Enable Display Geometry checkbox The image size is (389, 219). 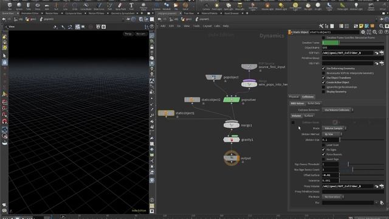coord(323,92)
